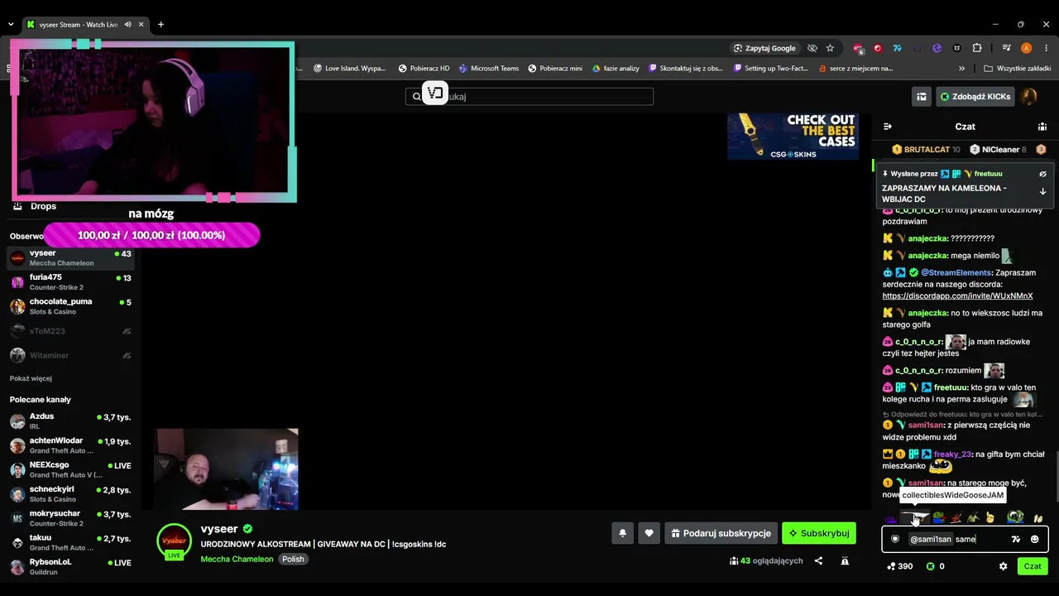Open a new browser tab
Screen dimensions: 1059x596
pyautogui.click(x=161, y=25)
